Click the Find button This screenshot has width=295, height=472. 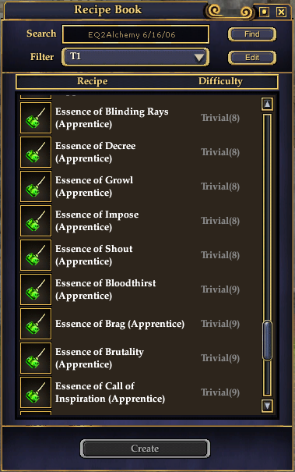251,34
